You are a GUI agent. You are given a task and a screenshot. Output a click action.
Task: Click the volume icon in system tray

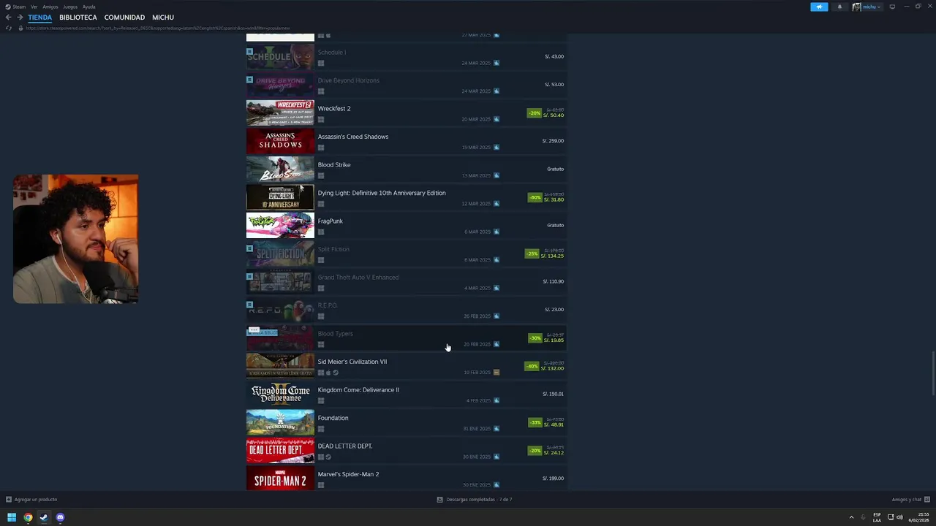click(x=899, y=517)
